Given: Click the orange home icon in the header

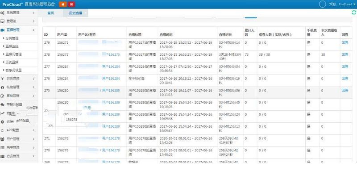Looking at the screenshot, I should click(63, 4).
